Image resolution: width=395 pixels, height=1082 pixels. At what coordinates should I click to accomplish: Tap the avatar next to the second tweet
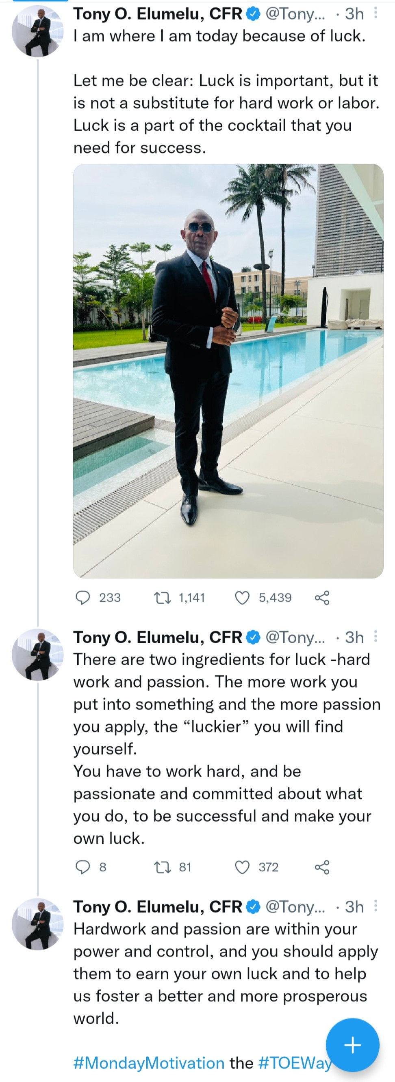(x=37, y=654)
